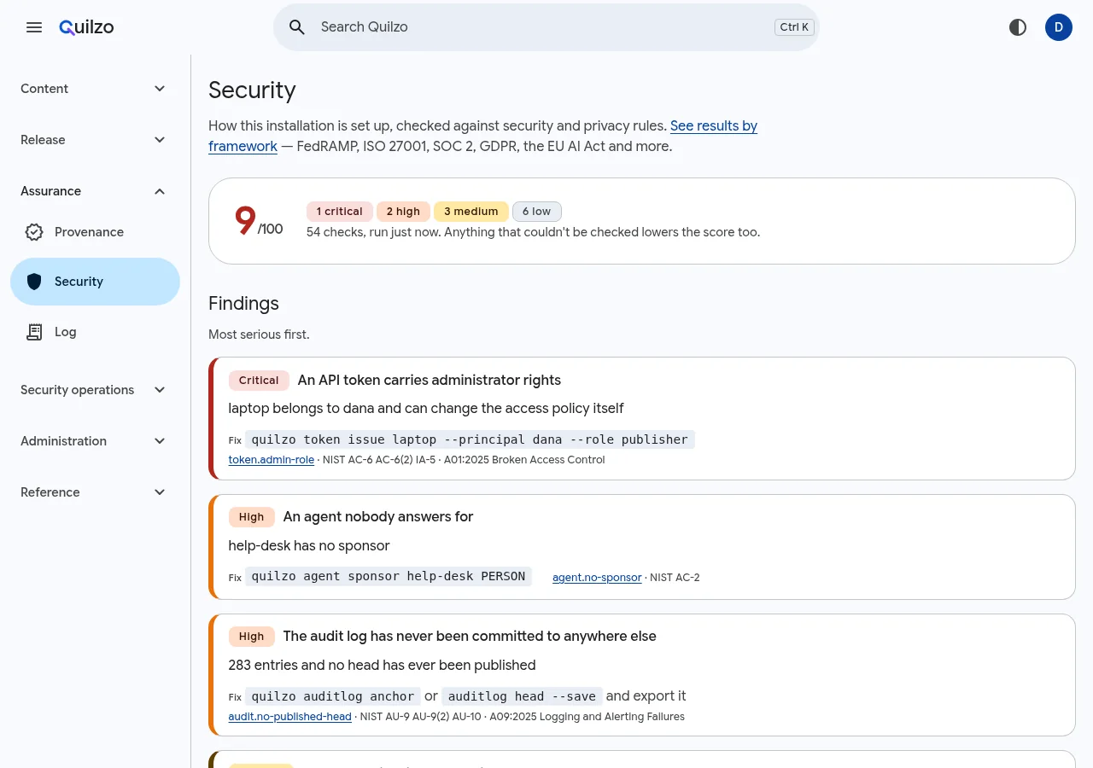Click the 2 high badge
The height and width of the screenshot is (768, 1093).
point(403,212)
